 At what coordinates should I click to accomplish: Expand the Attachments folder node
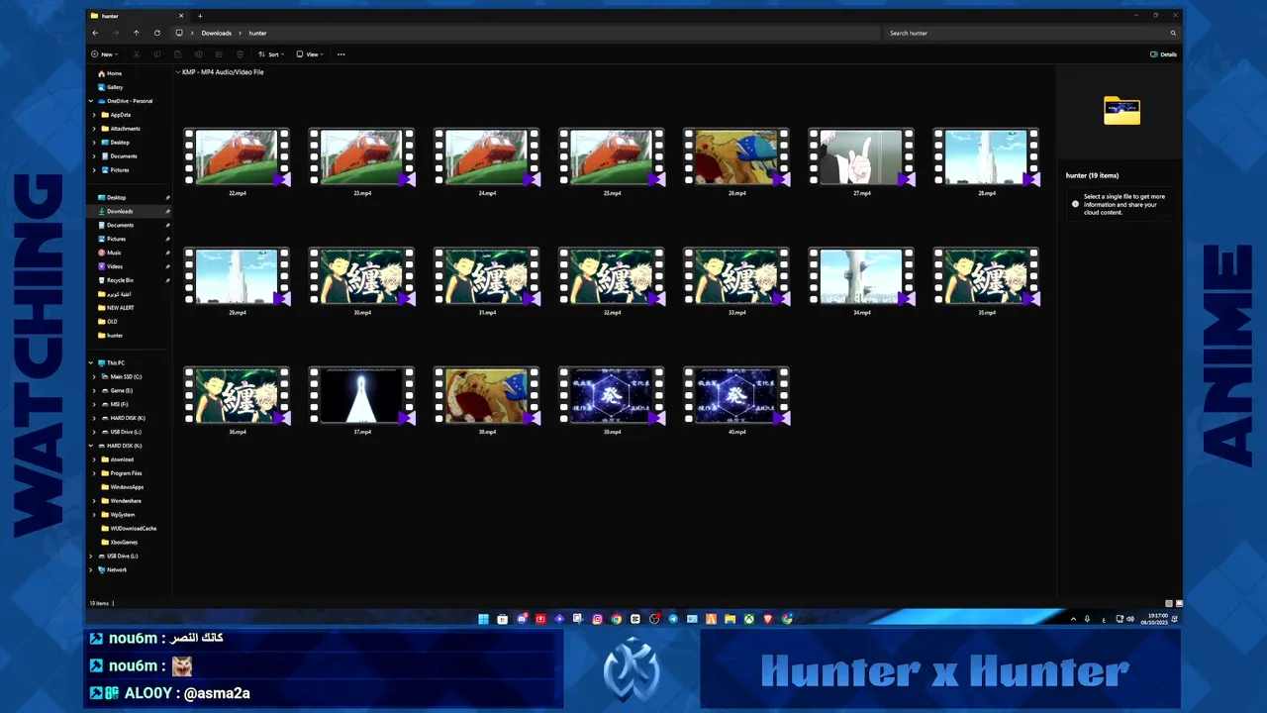94,129
